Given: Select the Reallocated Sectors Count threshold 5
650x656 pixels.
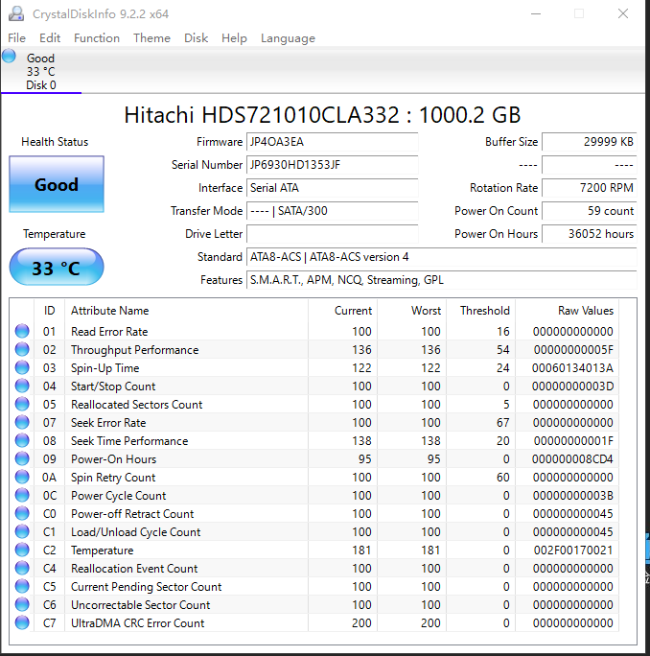Looking at the screenshot, I should click(x=506, y=404).
